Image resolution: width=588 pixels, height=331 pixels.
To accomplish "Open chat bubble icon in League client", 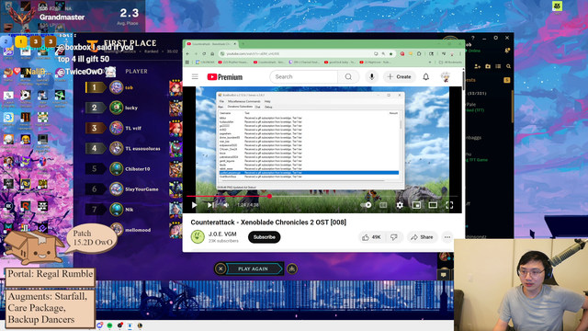I will [x=443, y=275].
